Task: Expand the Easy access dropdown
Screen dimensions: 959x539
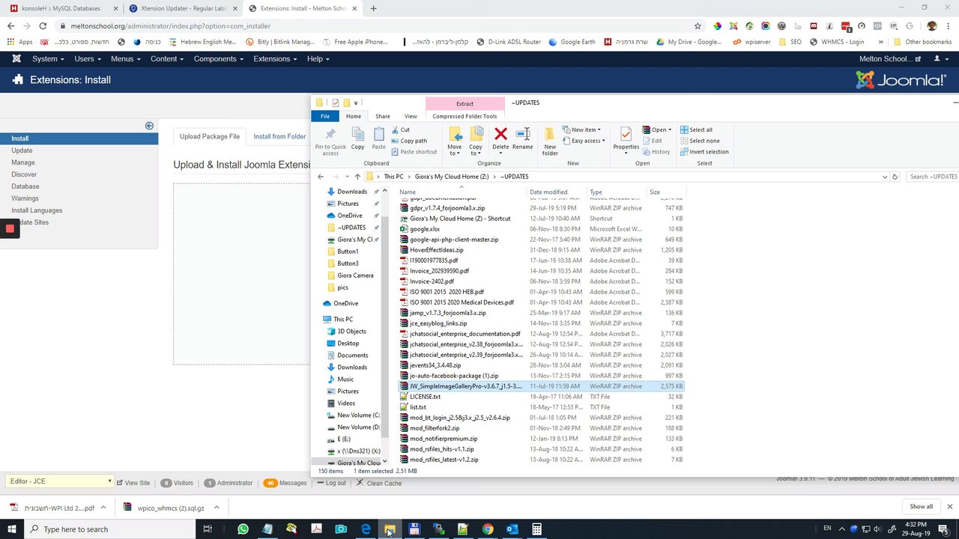Action: coord(583,141)
